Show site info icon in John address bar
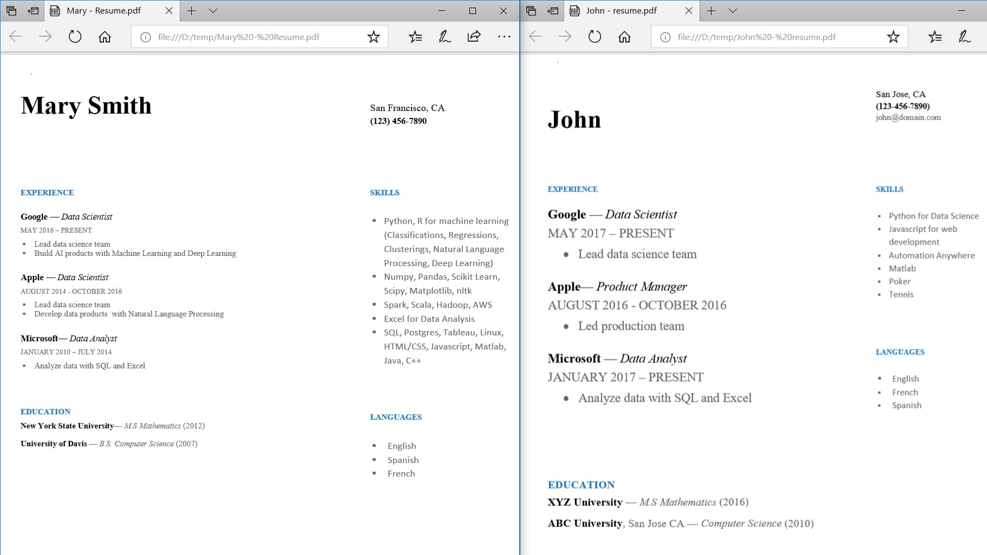 click(665, 37)
